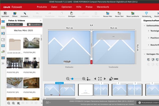Click the Auswählen folder button
159x106 pixels.
coord(34,24)
